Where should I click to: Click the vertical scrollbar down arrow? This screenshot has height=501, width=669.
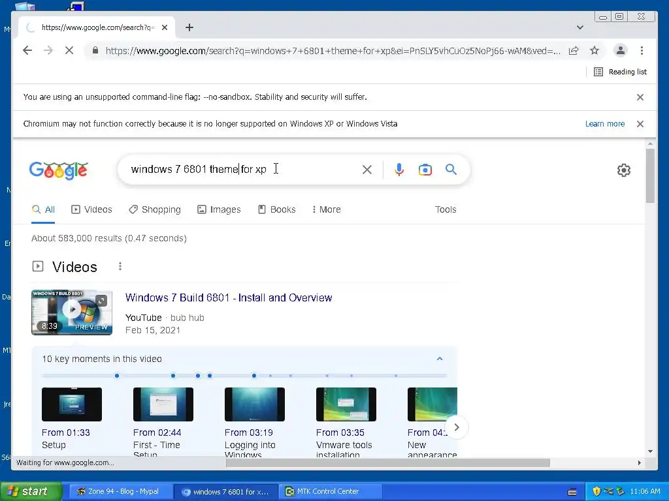tap(650, 451)
